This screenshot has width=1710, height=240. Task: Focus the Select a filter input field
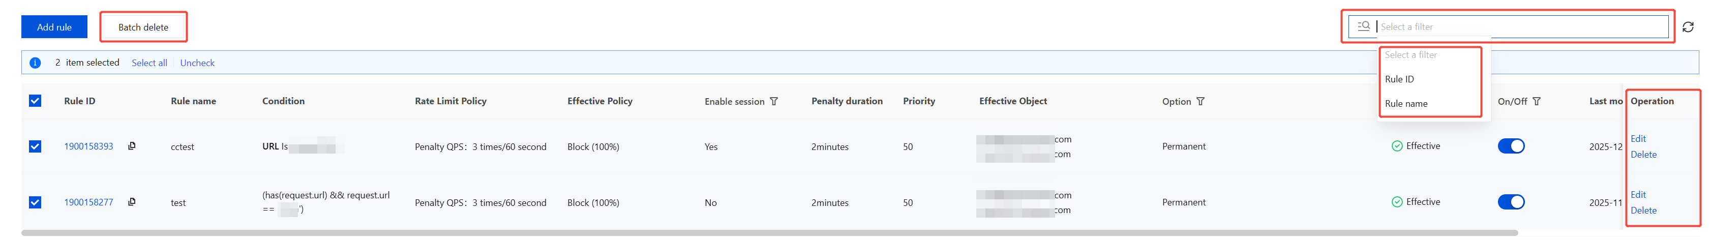point(1520,27)
